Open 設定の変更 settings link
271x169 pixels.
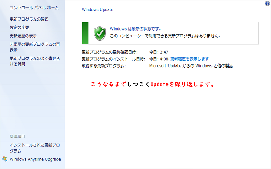point(19,27)
